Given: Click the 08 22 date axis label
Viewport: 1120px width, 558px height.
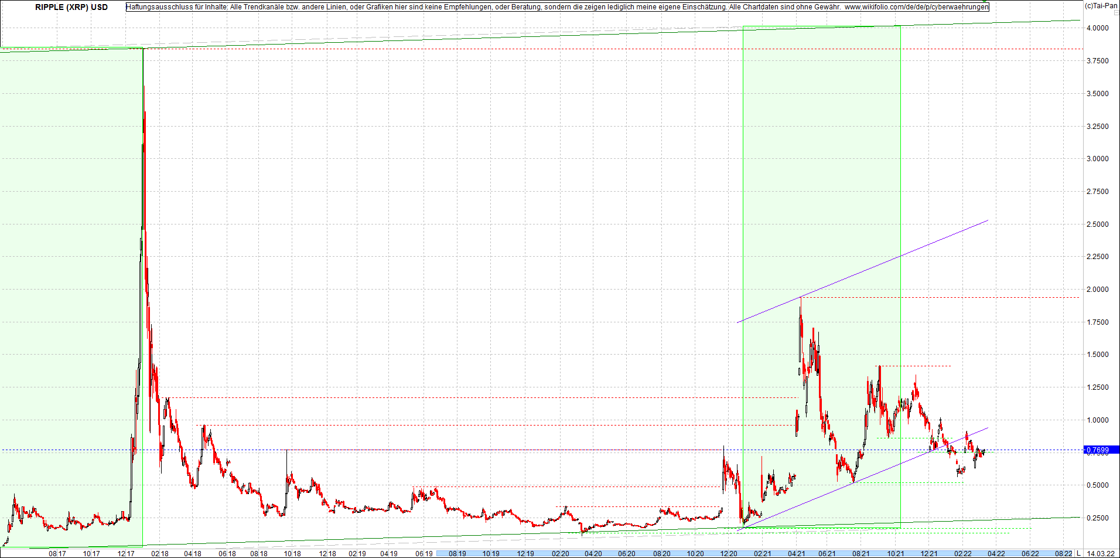Looking at the screenshot, I should (x=1064, y=553).
